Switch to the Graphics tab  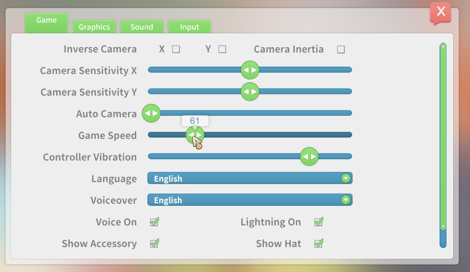[x=94, y=27]
